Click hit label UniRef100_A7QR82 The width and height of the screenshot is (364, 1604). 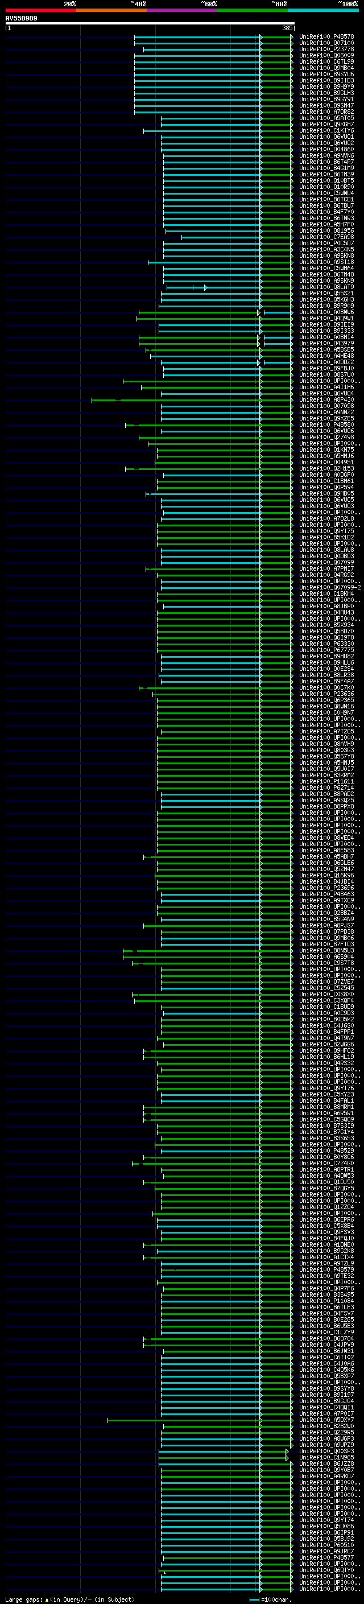(326, 112)
